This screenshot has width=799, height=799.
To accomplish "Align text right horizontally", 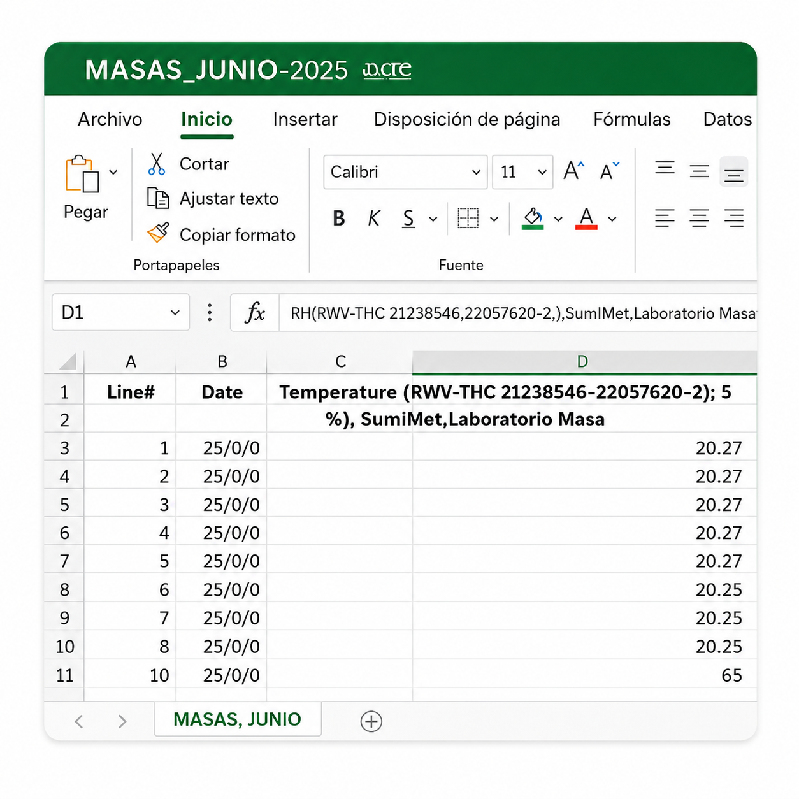I will (733, 218).
